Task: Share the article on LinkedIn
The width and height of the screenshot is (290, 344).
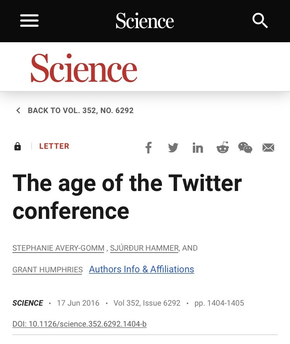Action: coord(198,148)
